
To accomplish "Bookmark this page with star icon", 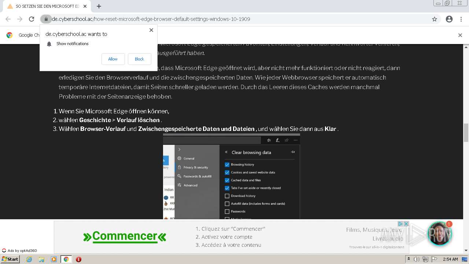I will pyautogui.click(x=435, y=19).
